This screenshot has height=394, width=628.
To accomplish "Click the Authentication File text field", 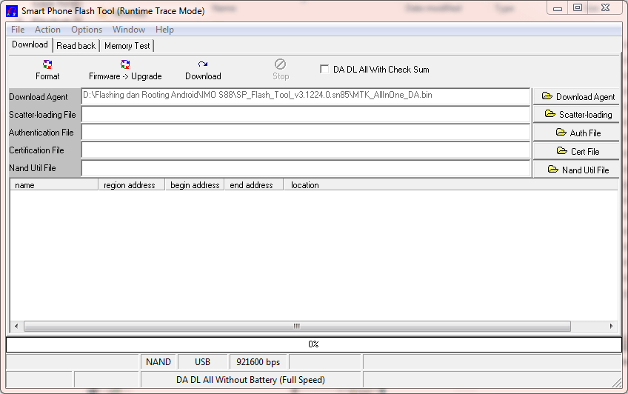I will coord(306,133).
